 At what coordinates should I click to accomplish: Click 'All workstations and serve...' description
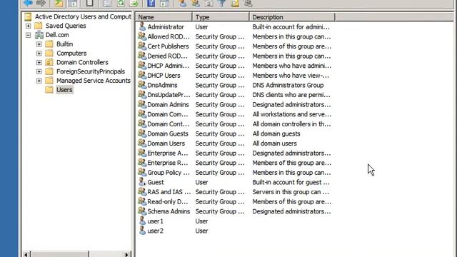point(292,114)
